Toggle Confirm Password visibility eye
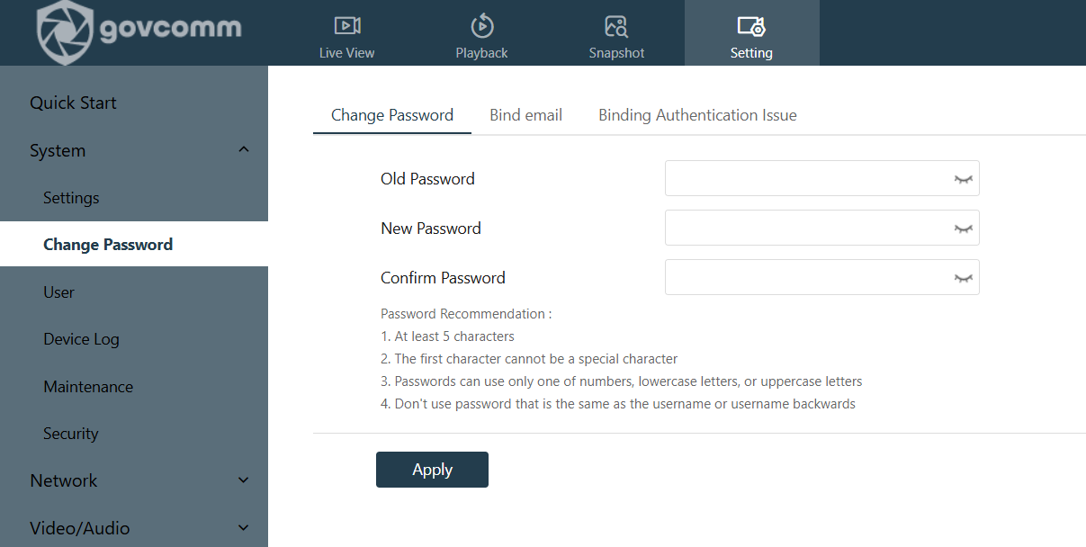 pos(964,278)
